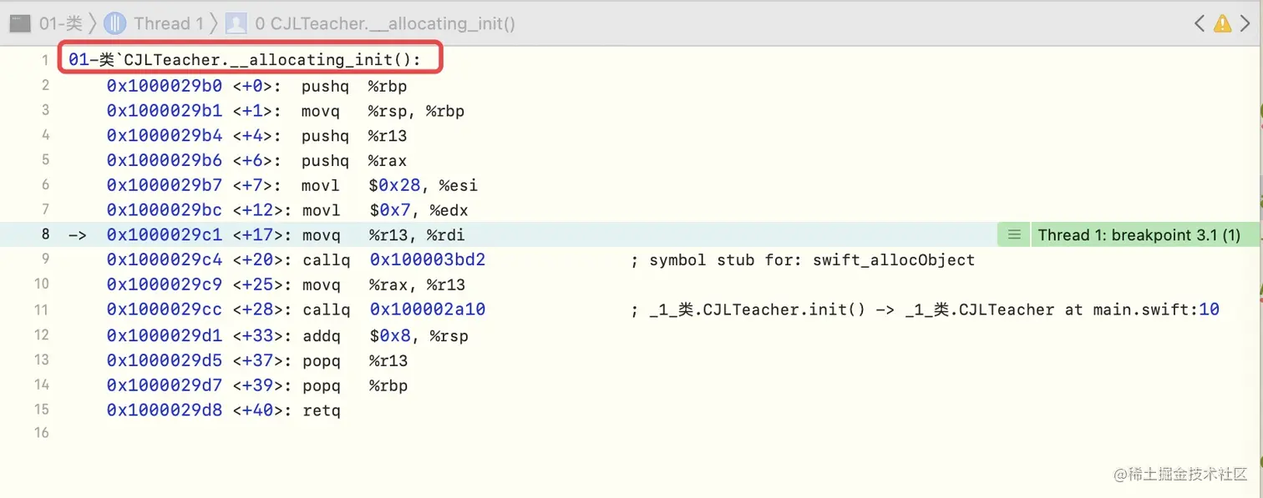
Task: Click address 0x1000029b6 on line 5
Action: point(165,160)
